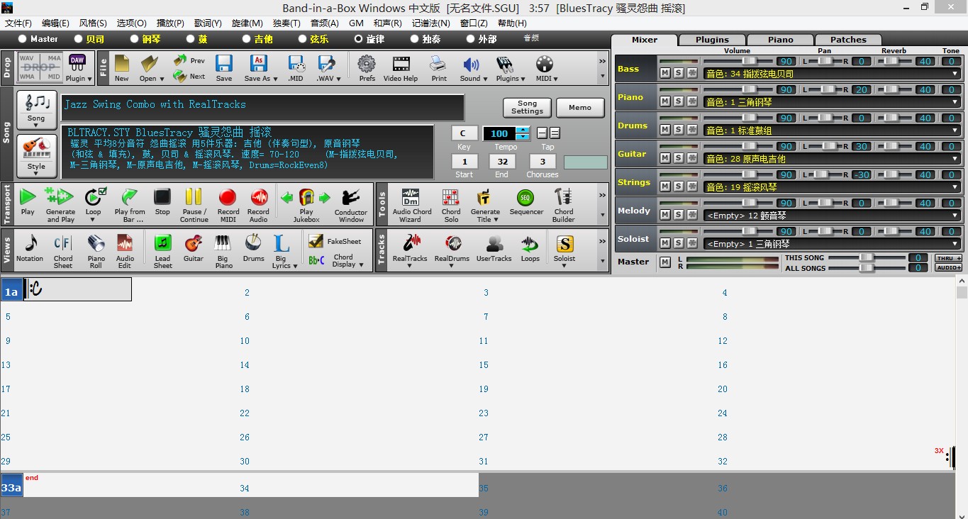
Task: Open the 旋律(M) menu
Action: tap(247, 23)
